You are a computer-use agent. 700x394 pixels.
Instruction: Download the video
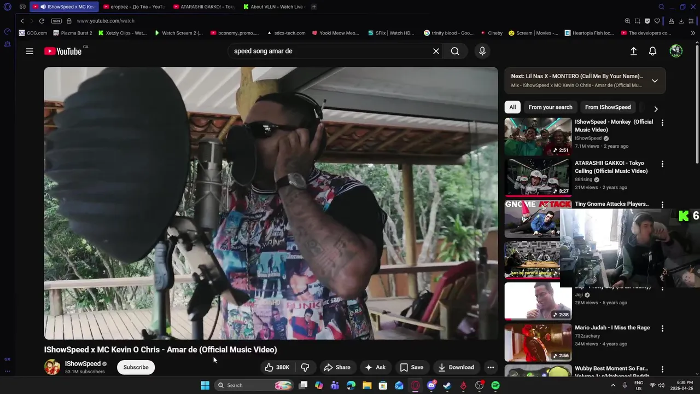[456, 367]
